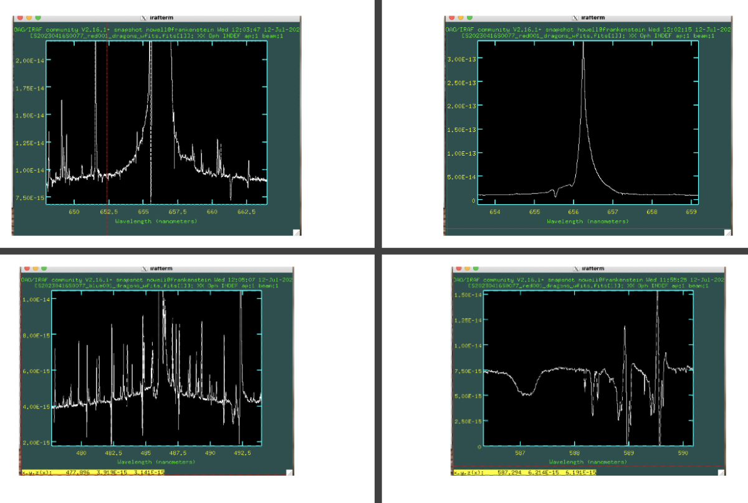Screen dimensions: 748x503
Task: Click the red vertical cursor line near 652.5 nm
Action: coord(107,125)
